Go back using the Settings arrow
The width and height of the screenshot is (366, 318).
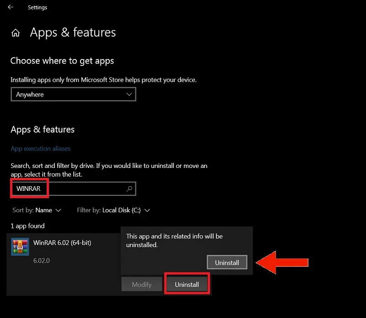point(11,7)
